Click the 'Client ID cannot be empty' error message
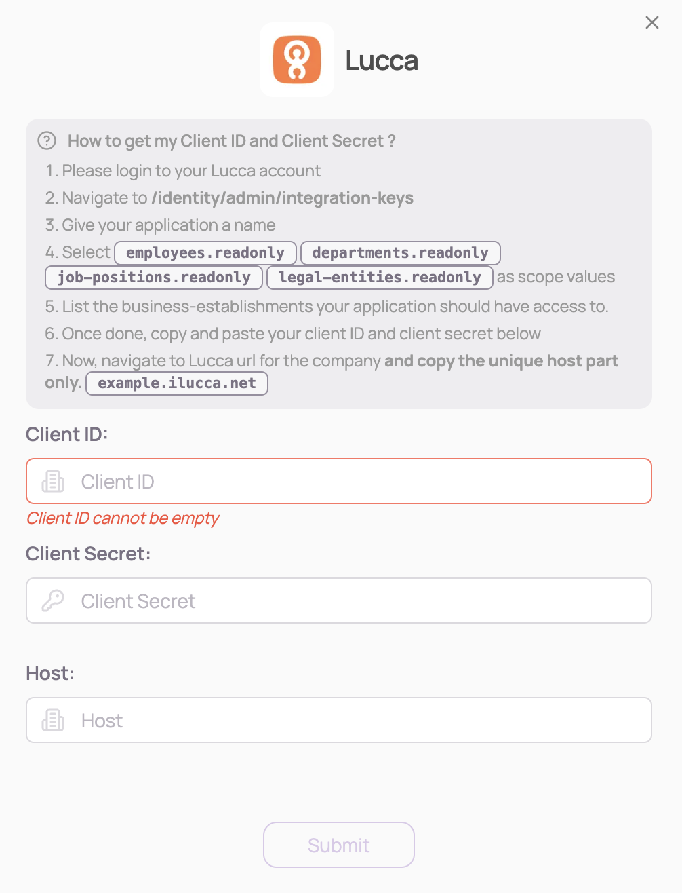Viewport: 682px width, 893px height. click(123, 518)
